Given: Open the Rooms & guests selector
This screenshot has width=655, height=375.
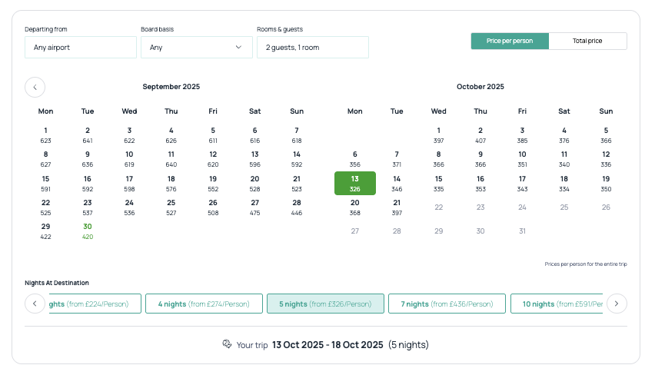Looking at the screenshot, I should 313,47.
